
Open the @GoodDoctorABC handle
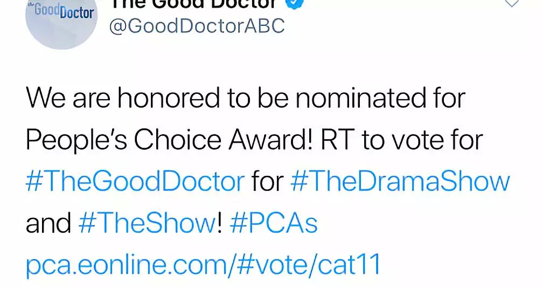[x=196, y=26]
